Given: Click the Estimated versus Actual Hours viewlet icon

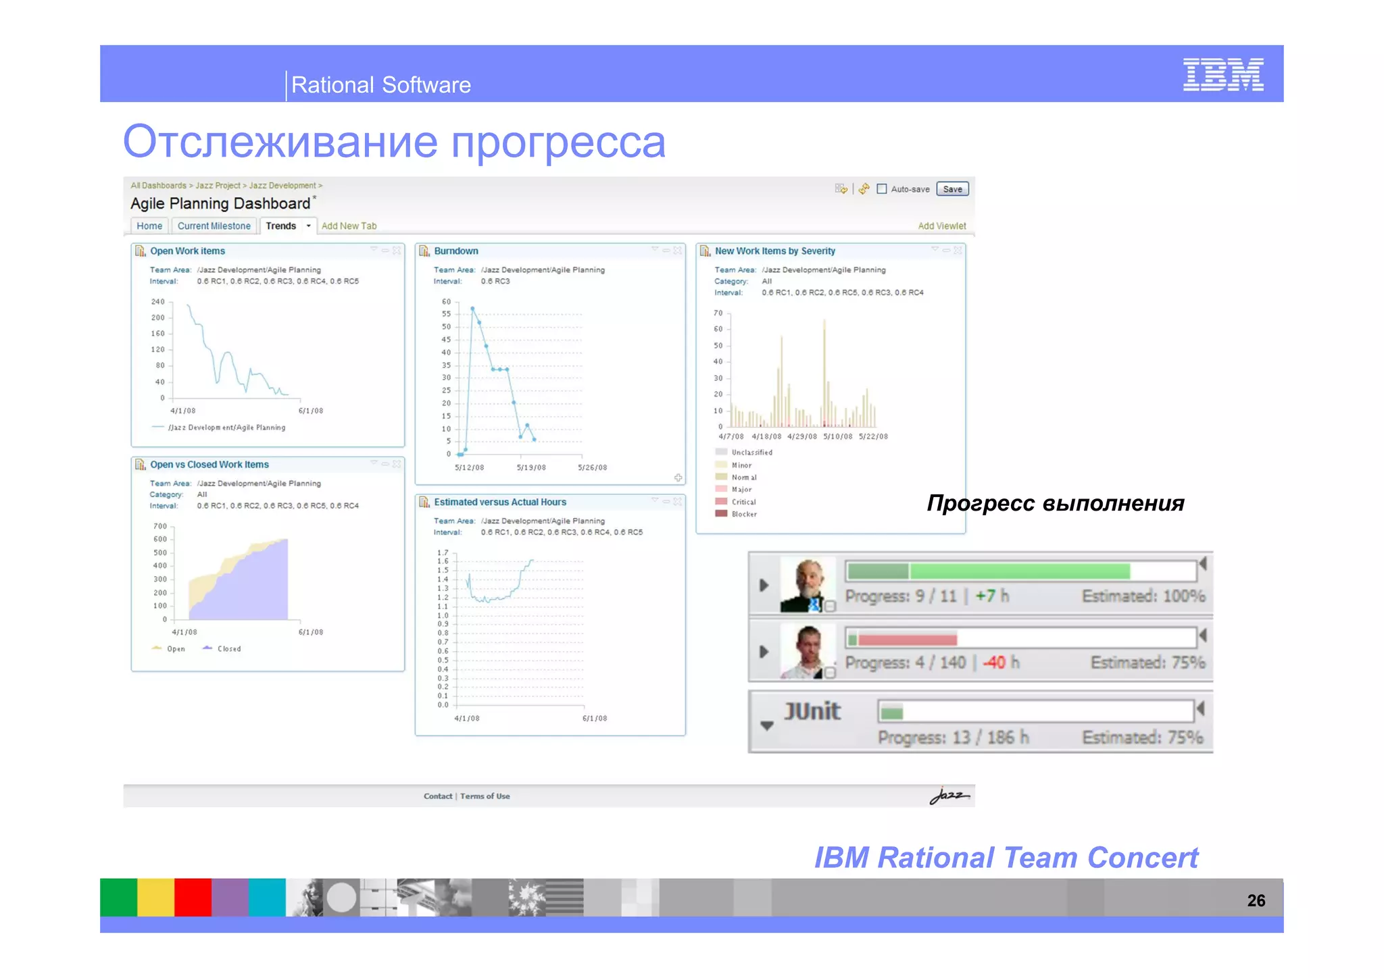Looking at the screenshot, I should tap(424, 503).
